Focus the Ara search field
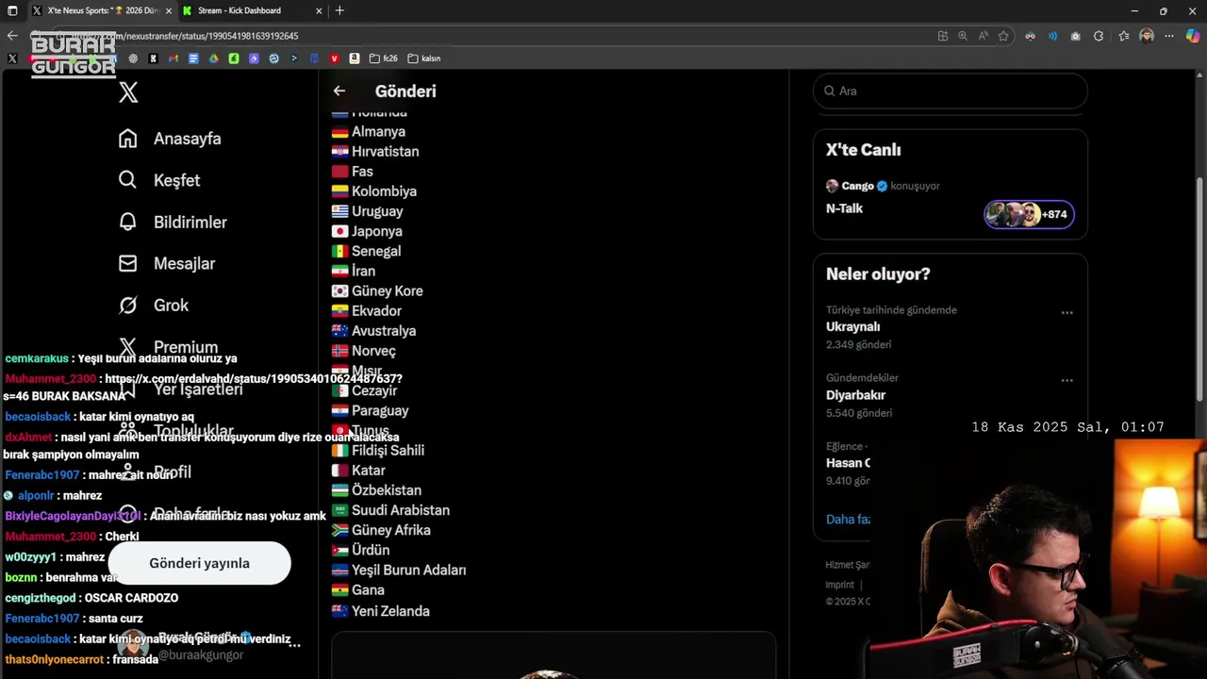1207x679 pixels. (950, 91)
